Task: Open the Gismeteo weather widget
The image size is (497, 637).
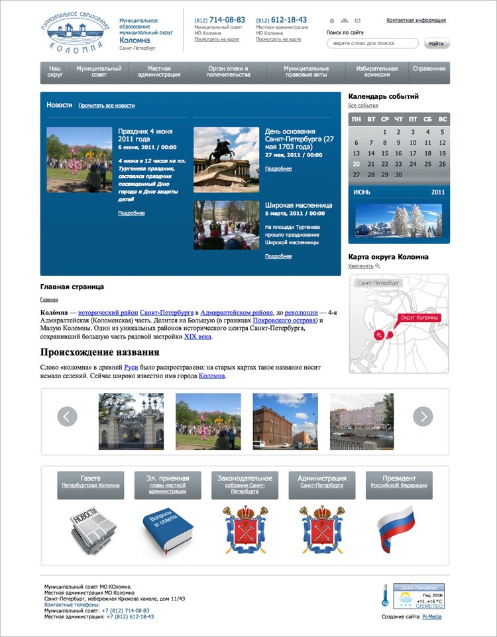Action: click(419, 597)
